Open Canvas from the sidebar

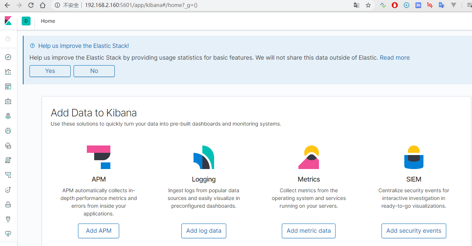(8, 101)
